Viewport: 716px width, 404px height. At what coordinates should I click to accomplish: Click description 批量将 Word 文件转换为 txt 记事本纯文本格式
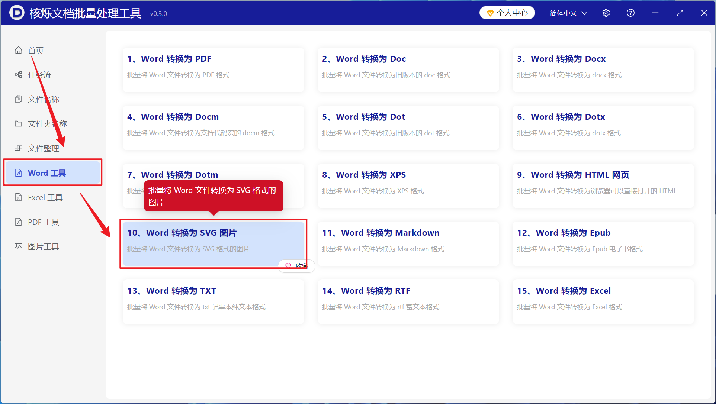click(x=196, y=307)
